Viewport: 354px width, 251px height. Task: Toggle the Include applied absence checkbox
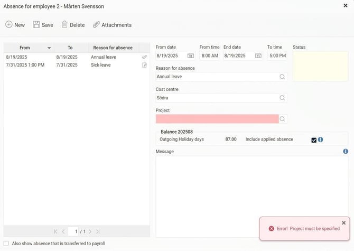tap(314, 140)
